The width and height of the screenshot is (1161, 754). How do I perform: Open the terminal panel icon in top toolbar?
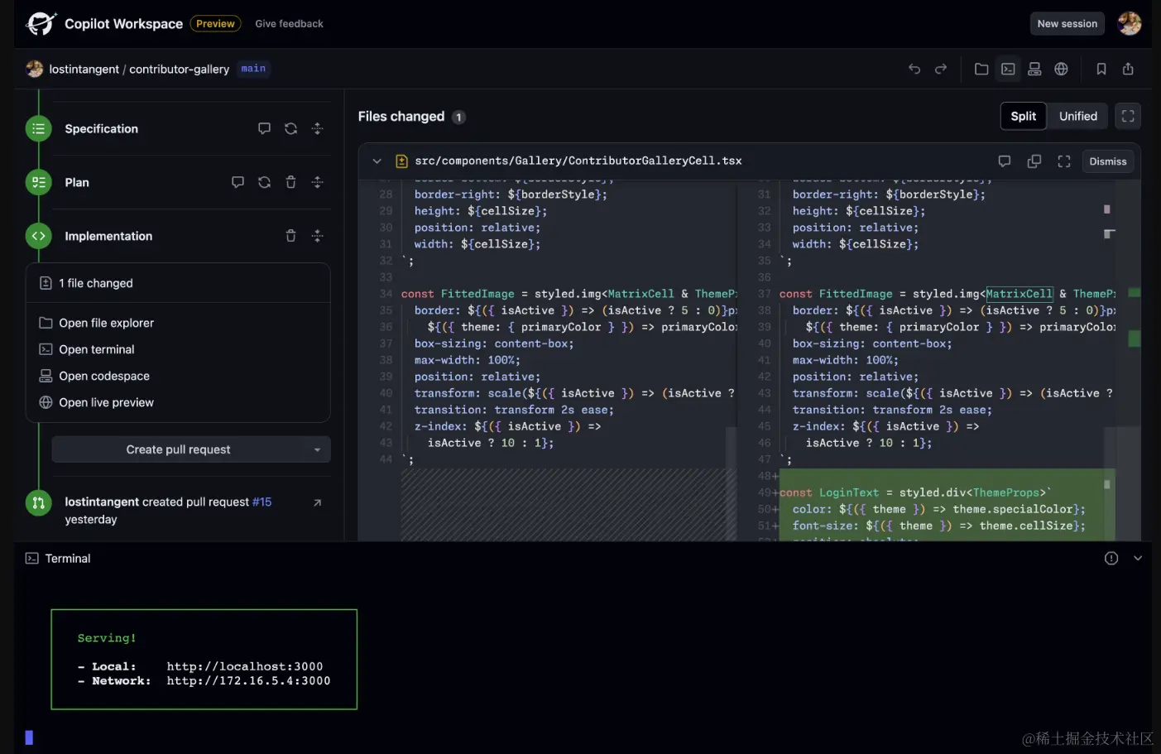tap(1008, 69)
